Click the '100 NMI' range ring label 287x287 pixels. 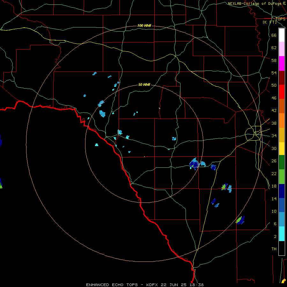click(x=144, y=26)
